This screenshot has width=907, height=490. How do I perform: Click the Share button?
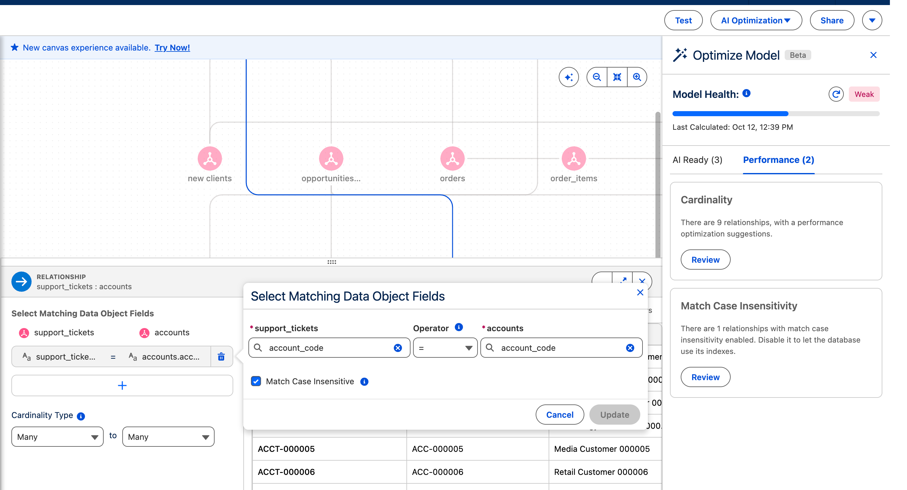pos(832,21)
